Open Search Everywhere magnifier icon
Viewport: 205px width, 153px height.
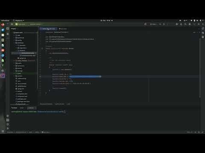click(x=185, y=24)
